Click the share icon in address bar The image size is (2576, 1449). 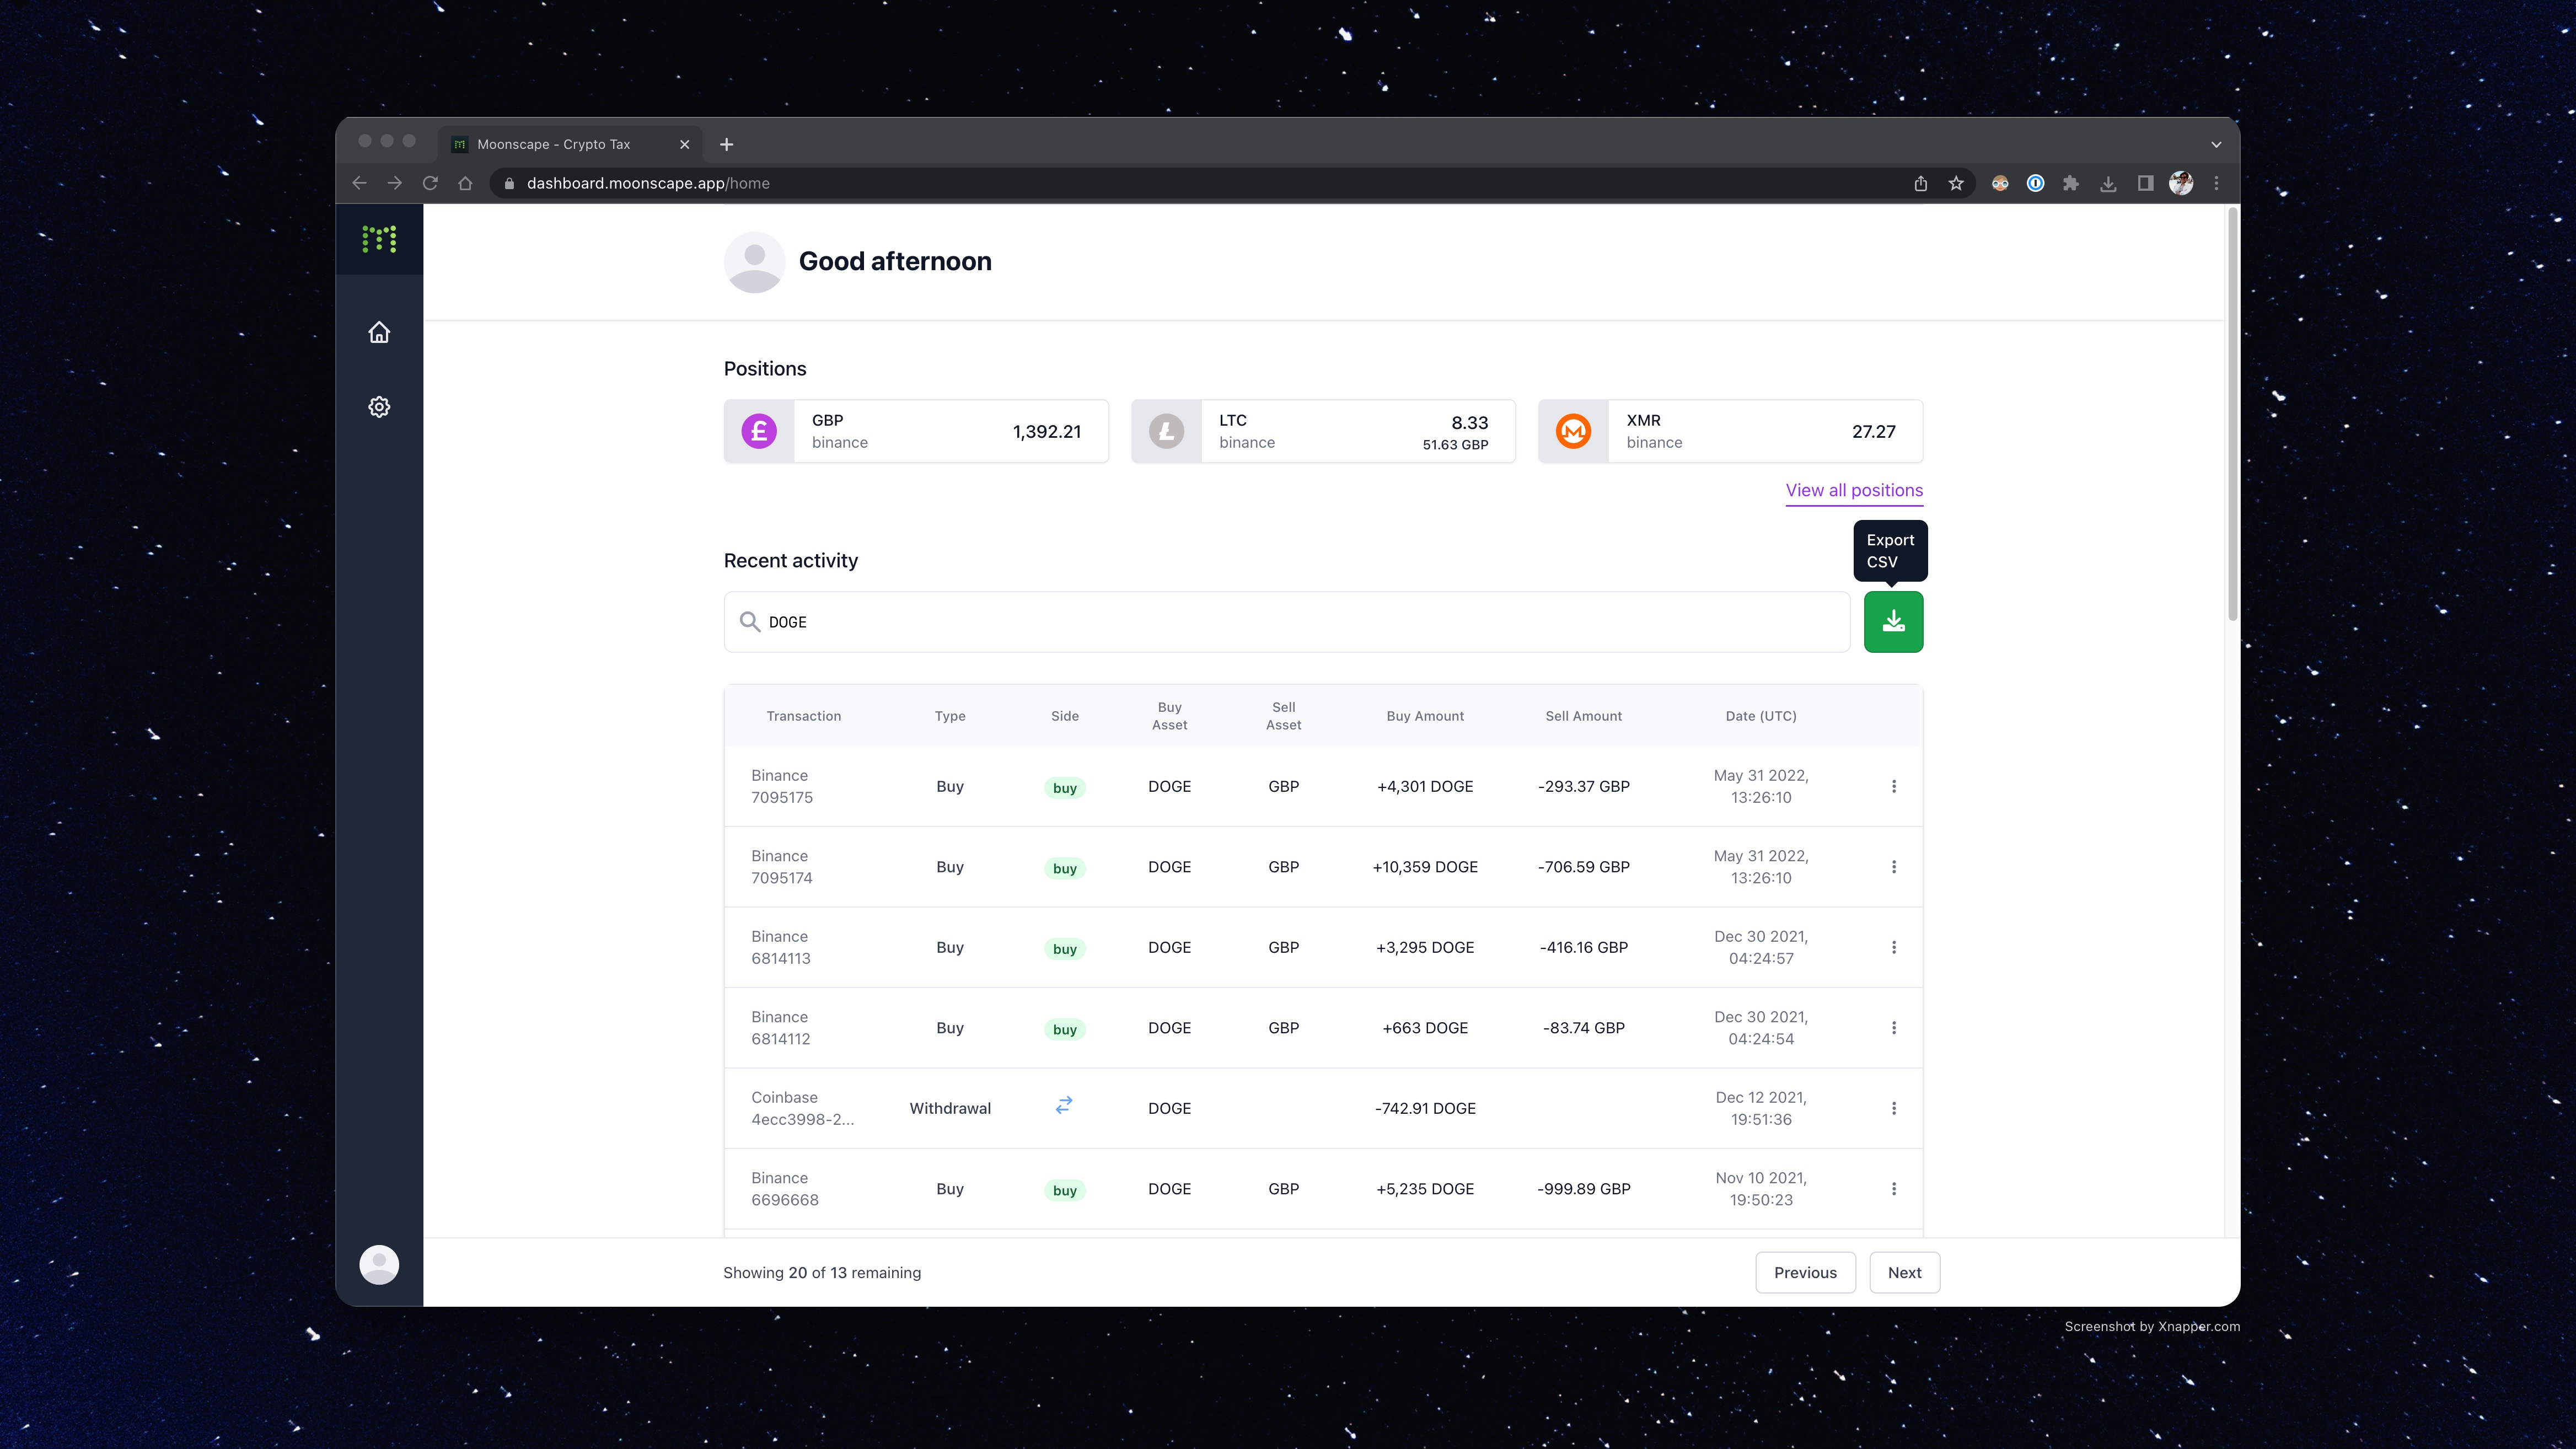[1920, 183]
